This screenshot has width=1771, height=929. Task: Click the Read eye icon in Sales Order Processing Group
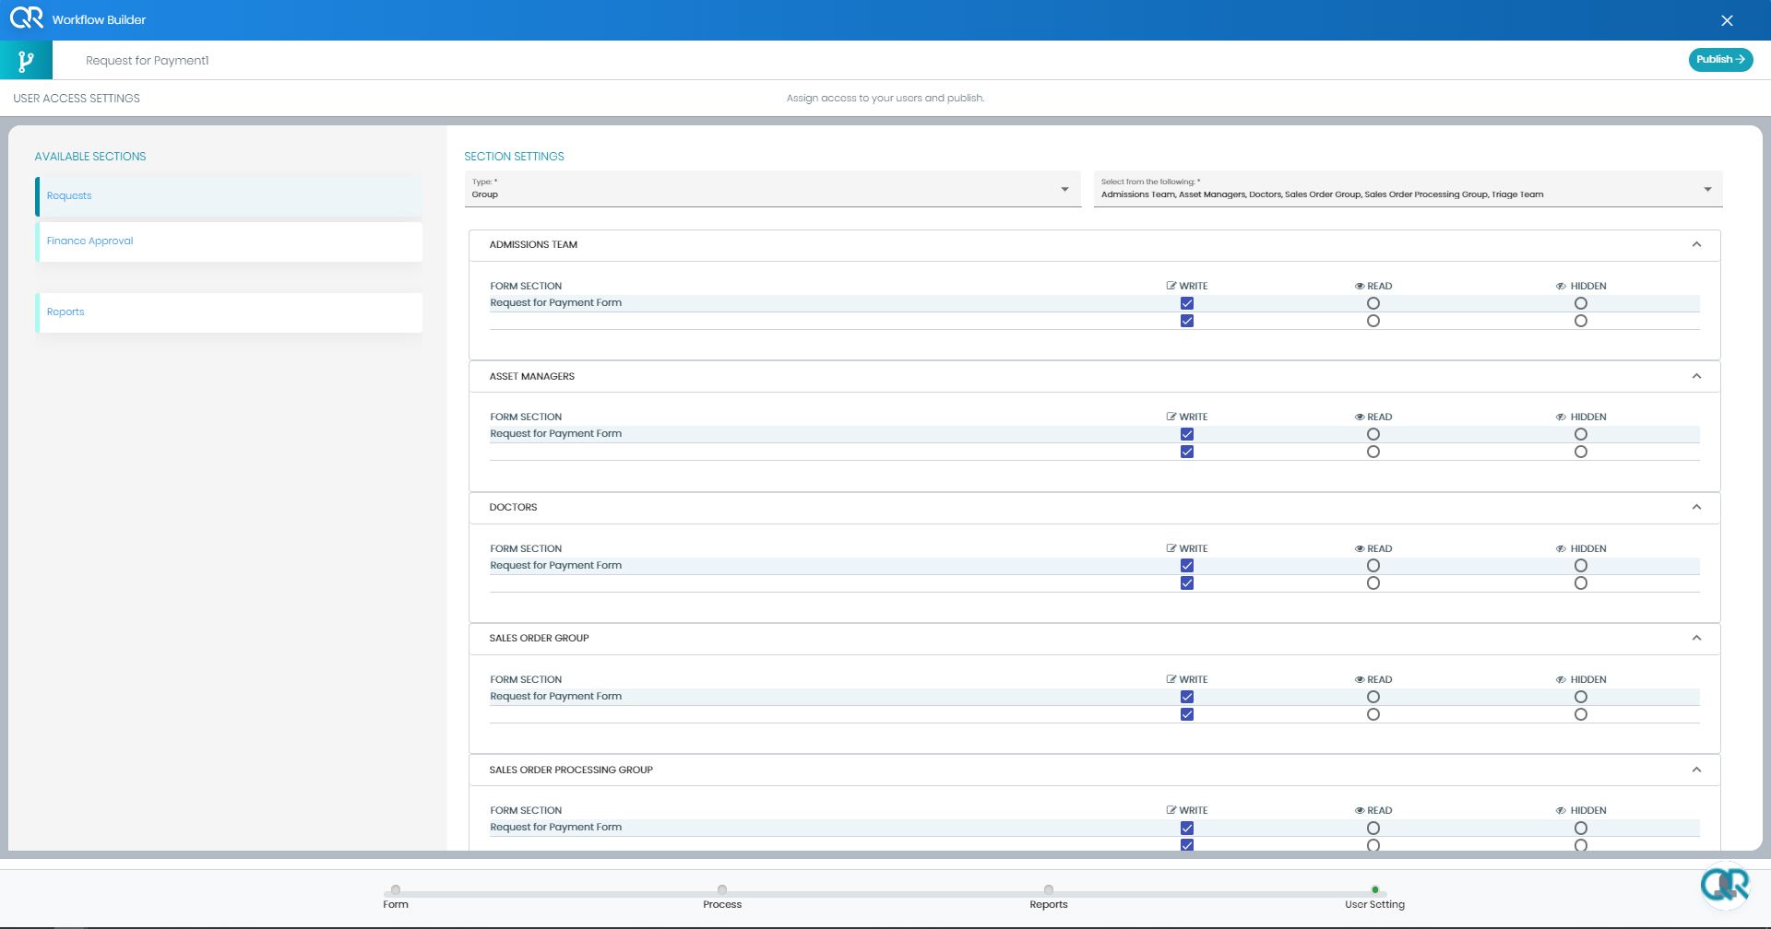pos(1360,811)
